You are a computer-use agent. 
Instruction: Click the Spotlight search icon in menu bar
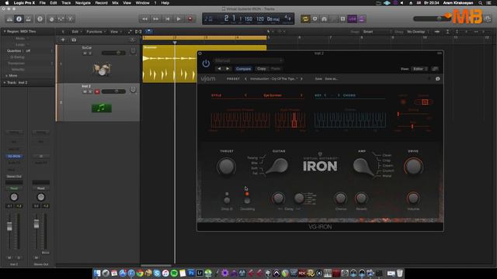(481, 3)
